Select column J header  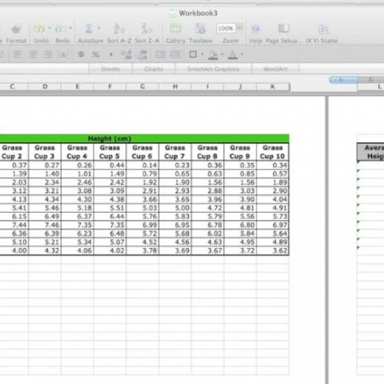point(240,87)
